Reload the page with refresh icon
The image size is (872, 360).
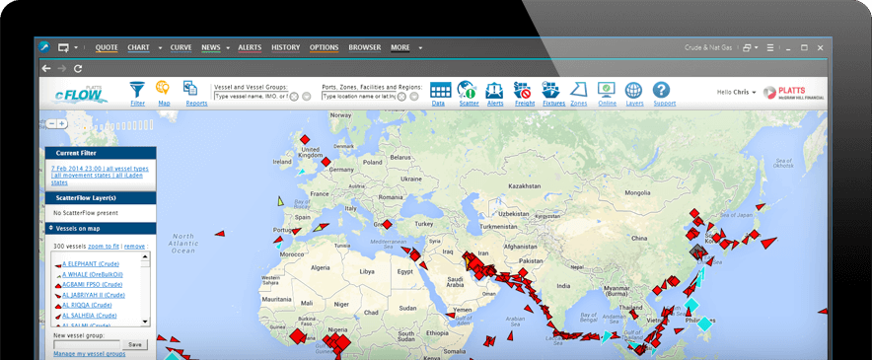click(78, 68)
